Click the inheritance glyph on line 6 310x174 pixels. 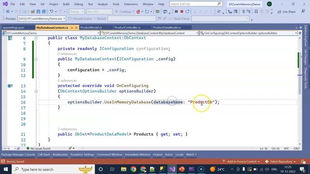[x=10, y=38]
